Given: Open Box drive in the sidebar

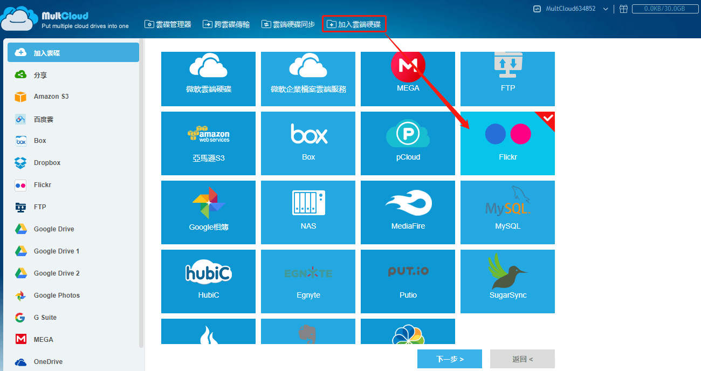Looking at the screenshot, I should tap(73, 141).
